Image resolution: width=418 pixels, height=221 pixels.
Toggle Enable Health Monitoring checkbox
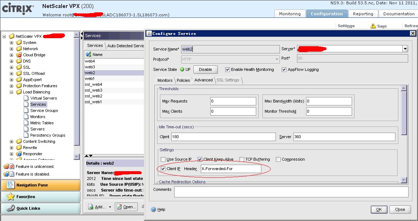[x=227, y=69]
